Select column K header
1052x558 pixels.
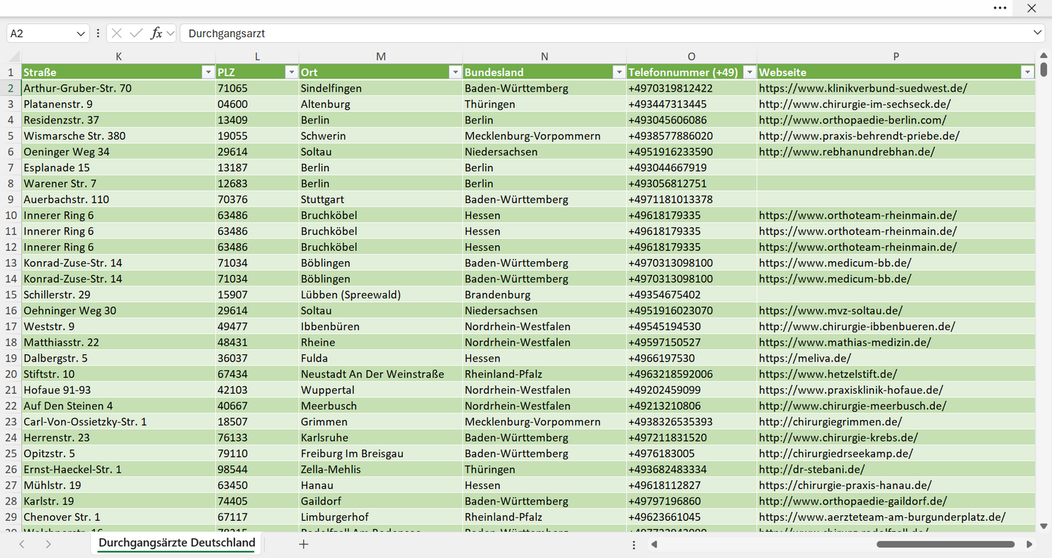119,56
